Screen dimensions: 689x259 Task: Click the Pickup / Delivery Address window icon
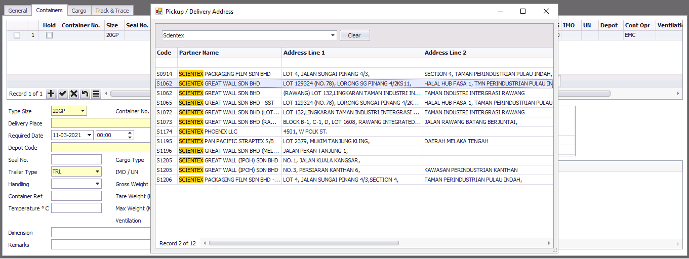tap(159, 11)
